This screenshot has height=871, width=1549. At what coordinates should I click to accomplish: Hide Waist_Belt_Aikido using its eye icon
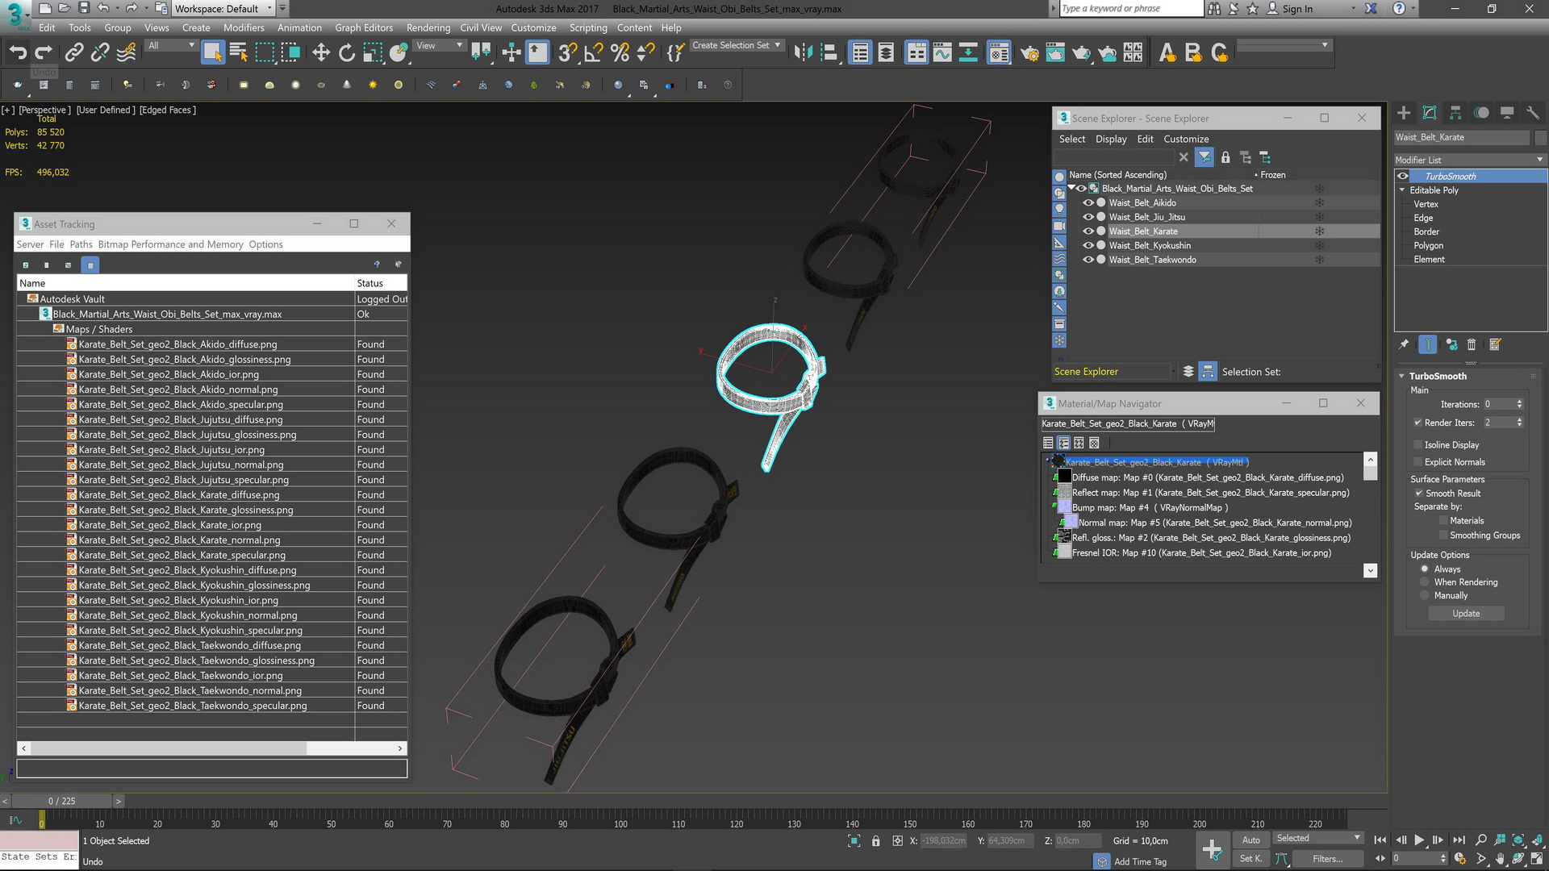point(1088,203)
